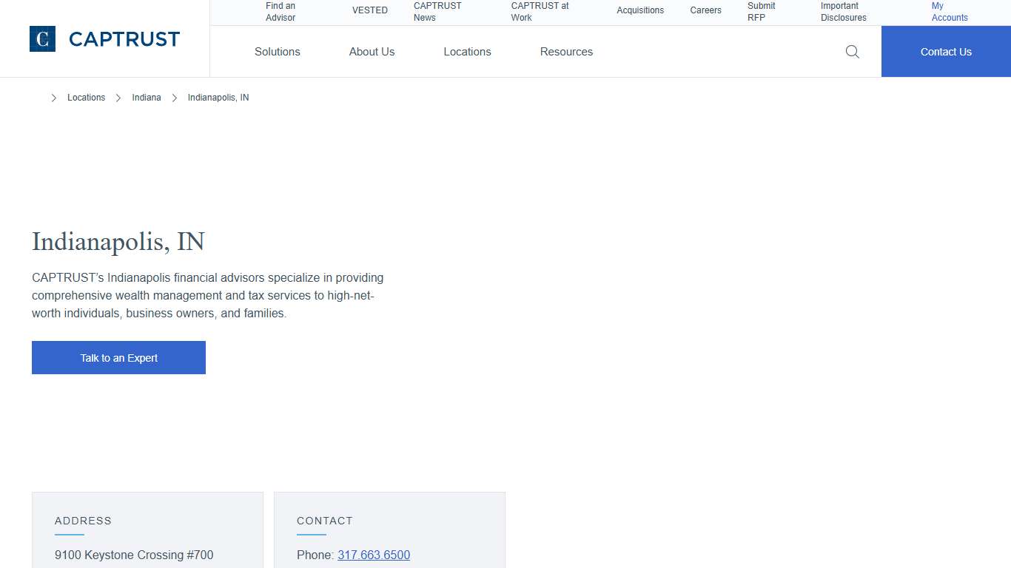This screenshot has width=1011, height=568.
Task: Open the Solutions menu
Action: pos(277,52)
